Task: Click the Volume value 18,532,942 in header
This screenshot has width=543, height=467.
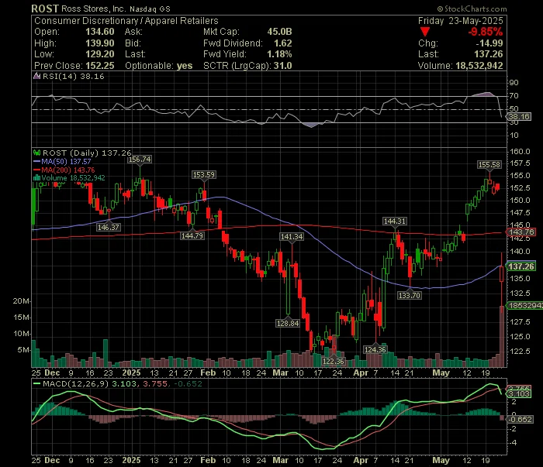Action: click(479, 66)
